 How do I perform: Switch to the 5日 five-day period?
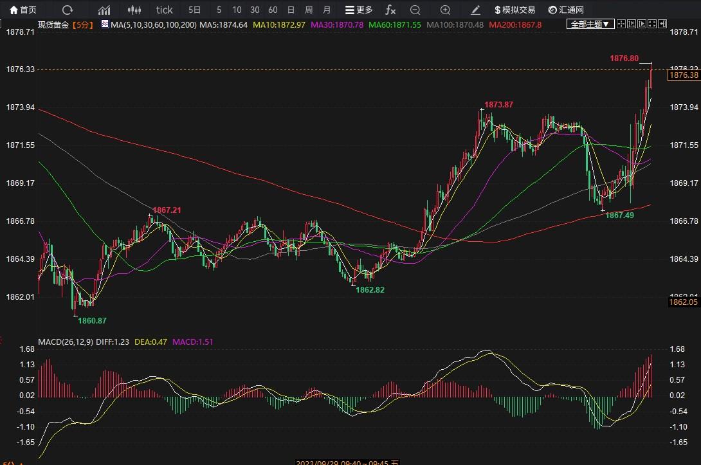(x=194, y=10)
